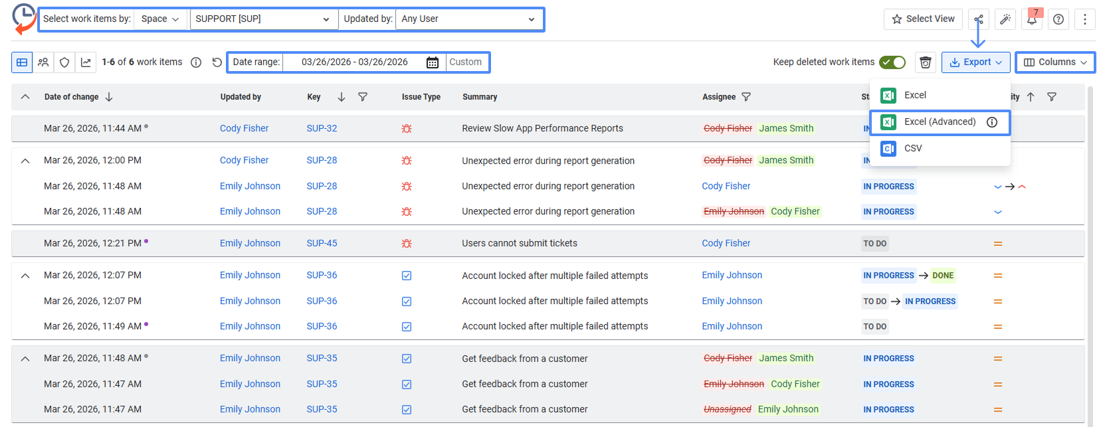Click task checkbox icon in SUP-36 12:07 PM done row

tap(407, 276)
